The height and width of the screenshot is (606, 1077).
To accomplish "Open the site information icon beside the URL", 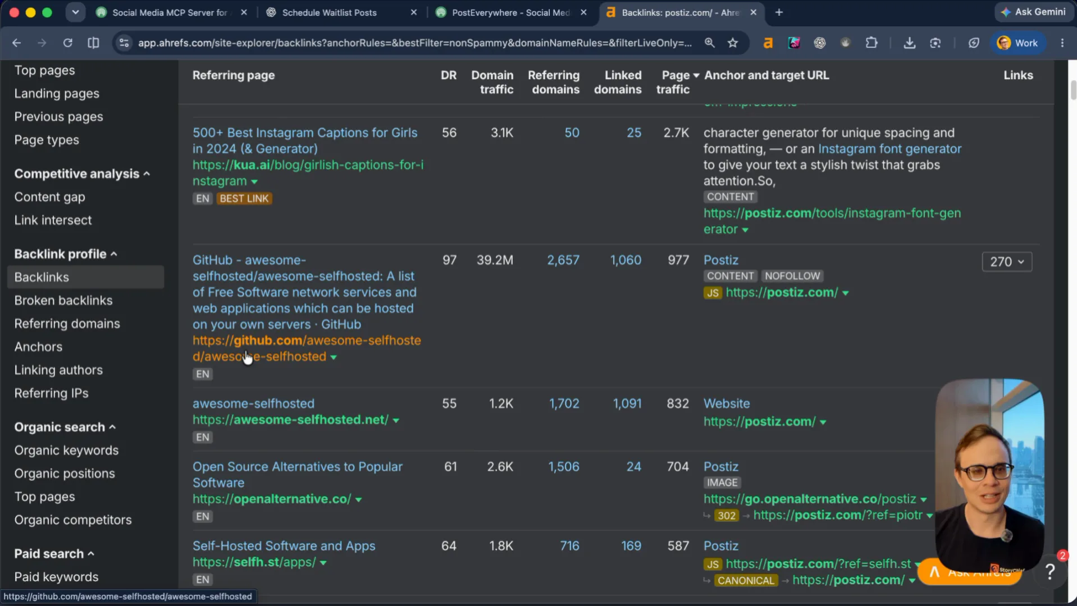I will click(x=124, y=43).
